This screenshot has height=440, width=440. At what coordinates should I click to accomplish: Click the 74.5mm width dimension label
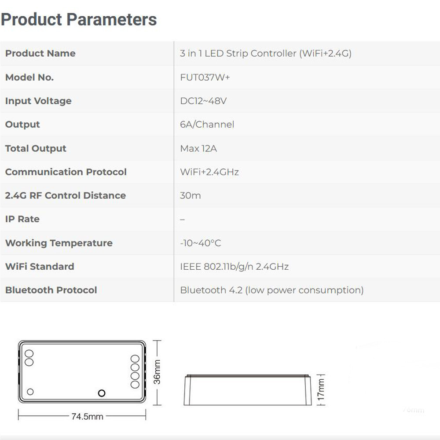point(87,416)
